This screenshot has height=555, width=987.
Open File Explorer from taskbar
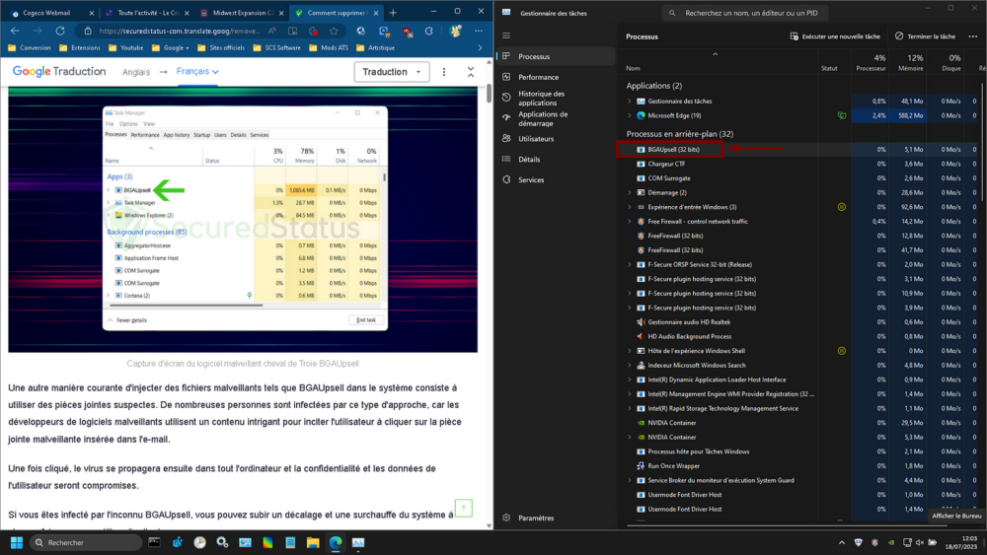[x=313, y=542]
